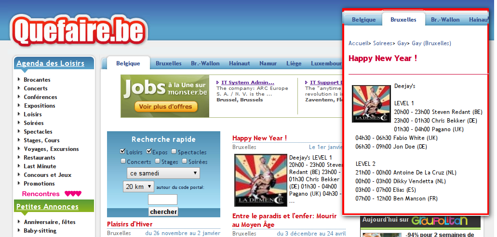Expand Conférences in the sidebar

(x=40, y=97)
